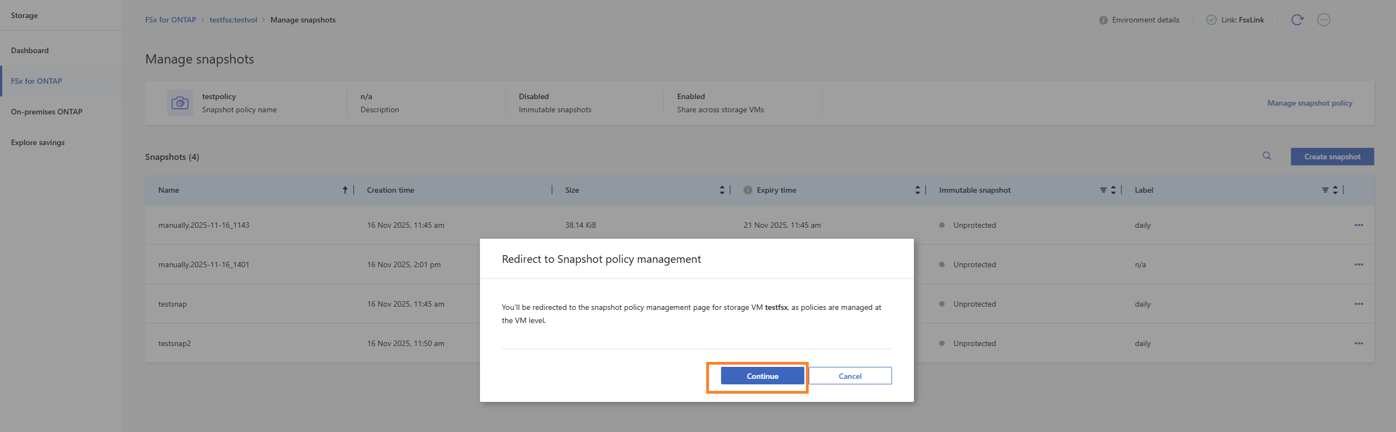This screenshot has height=432, width=1396.
Task: Click creation time 16 Nov 2025, 2:01 pm
Action: click(404, 264)
